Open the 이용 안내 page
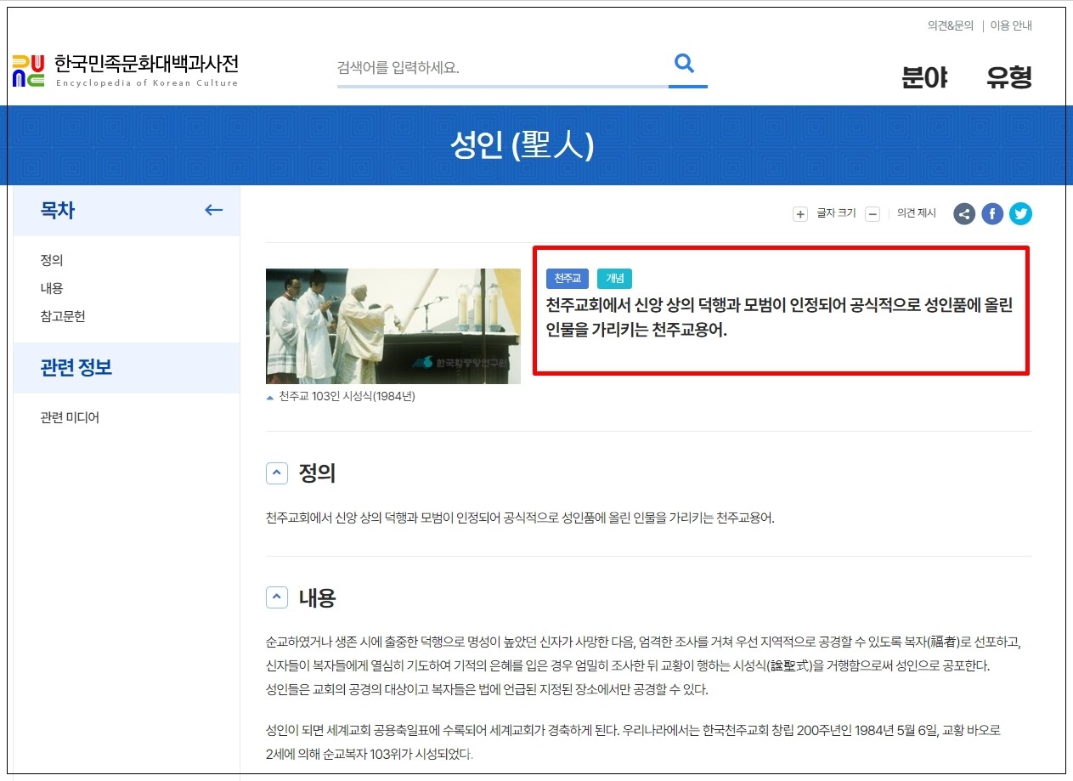This screenshot has height=781, width=1073. click(1011, 25)
